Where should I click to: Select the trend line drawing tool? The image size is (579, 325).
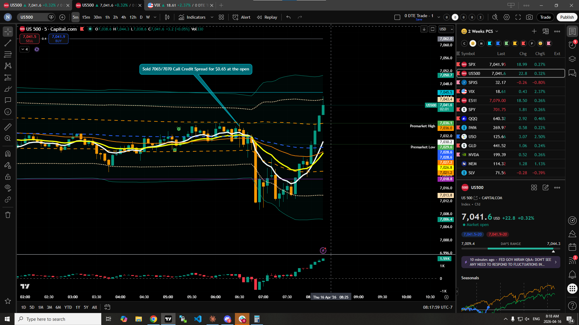tap(8, 43)
